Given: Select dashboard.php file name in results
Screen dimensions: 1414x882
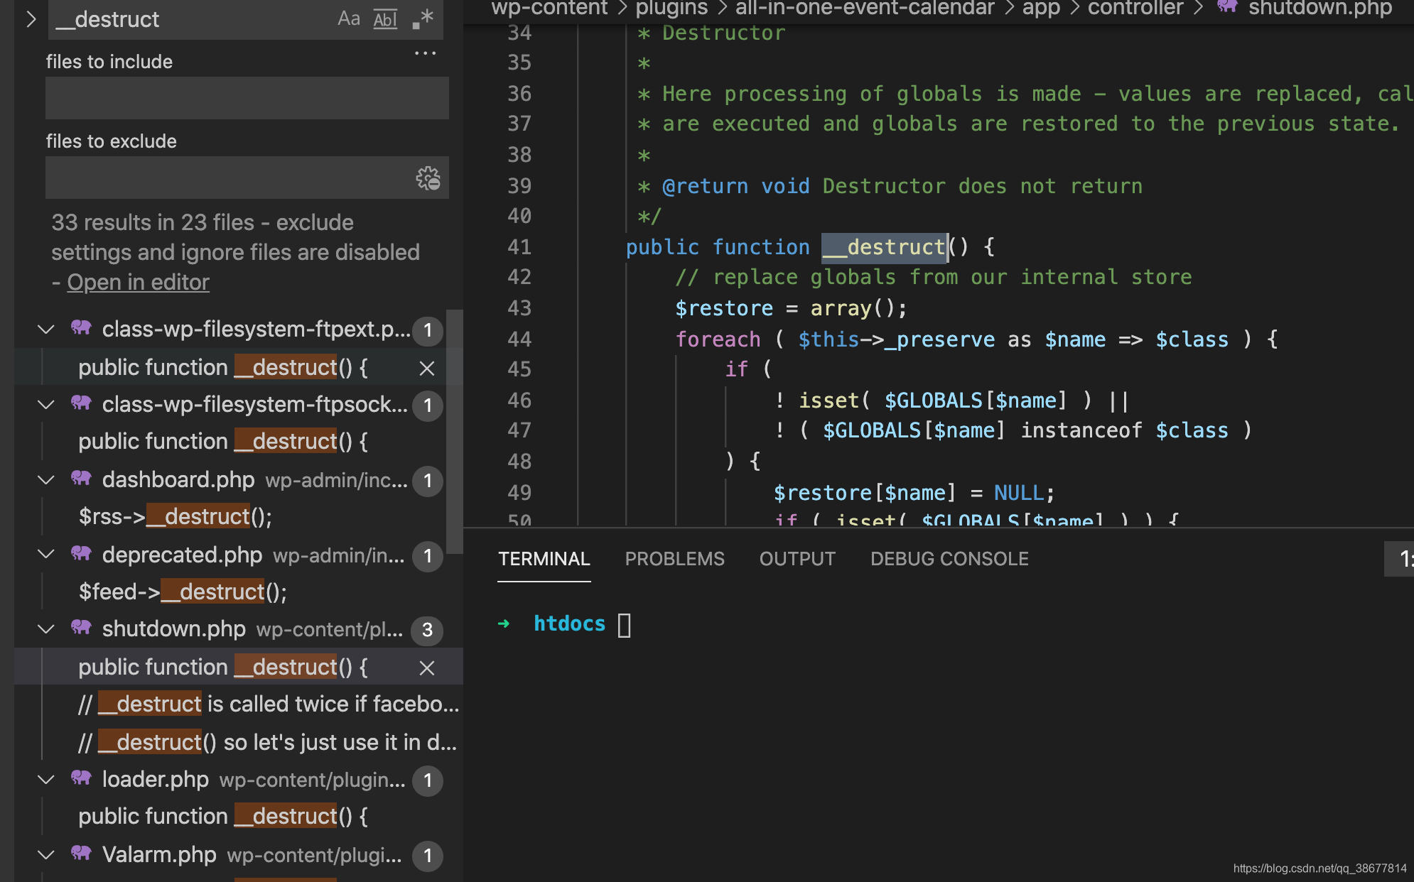Looking at the screenshot, I should (x=178, y=480).
